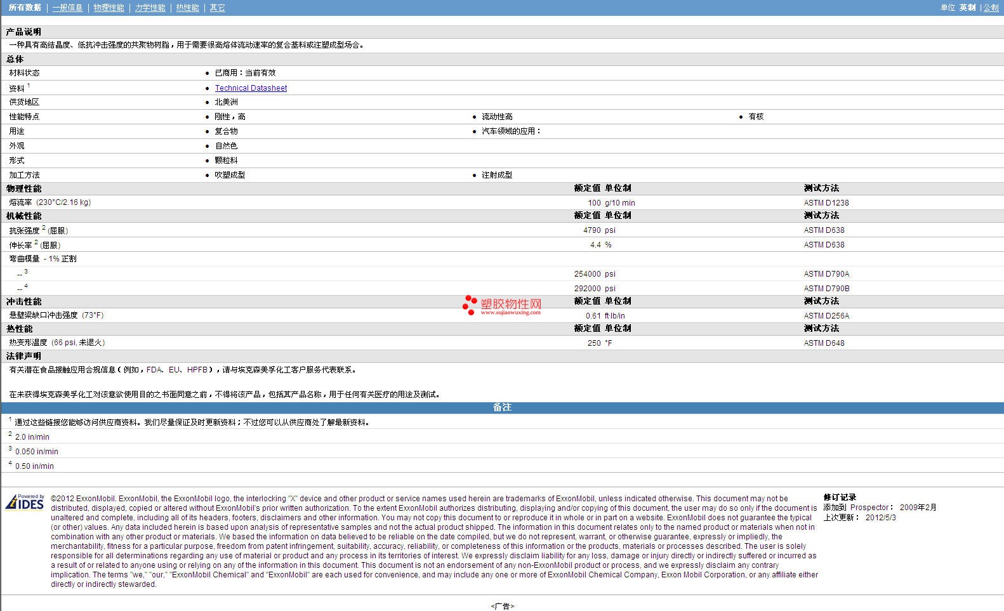
Task: Switch to the 力学性能 tab
Action: 150,8
